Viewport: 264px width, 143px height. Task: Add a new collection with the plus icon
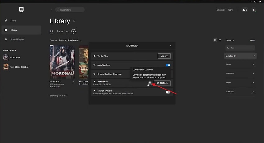pyautogui.click(x=73, y=31)
